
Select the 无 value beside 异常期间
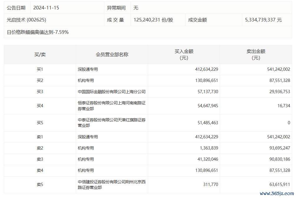tap(136, 8)
